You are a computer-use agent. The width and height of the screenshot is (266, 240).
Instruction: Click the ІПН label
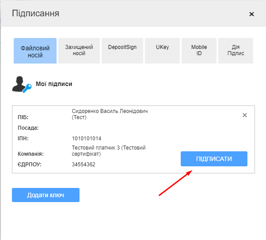click(x=23, y=139)
